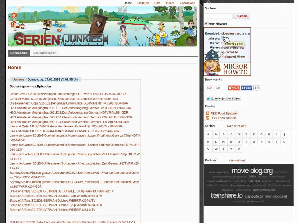The height and width of the screenshot is (223, 297).
Task: Select series letter I
Action: coord(277,134)
